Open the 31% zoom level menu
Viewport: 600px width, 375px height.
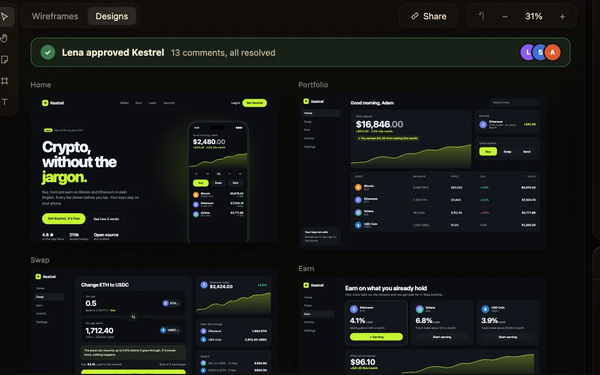(534, 16)
